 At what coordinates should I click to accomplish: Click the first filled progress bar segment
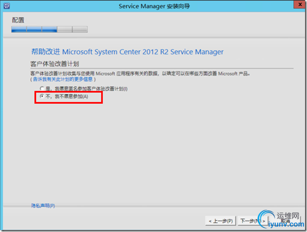tap(19, 29)
